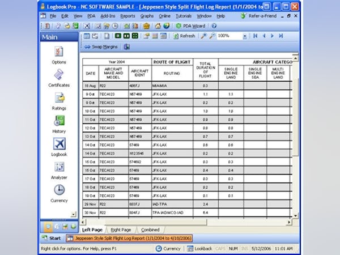Image resolution: width=340 pixels, height=255 pixels.
Task: Open help via blue question mark icon
Action: pyautogui.click(x=214, y=26)
